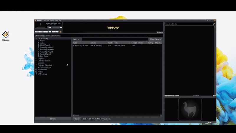Select Subscriptions under Podcast Directory
The height and width of the screenshot is (133, 236).
pyautogui.click(x=45, y=67)
